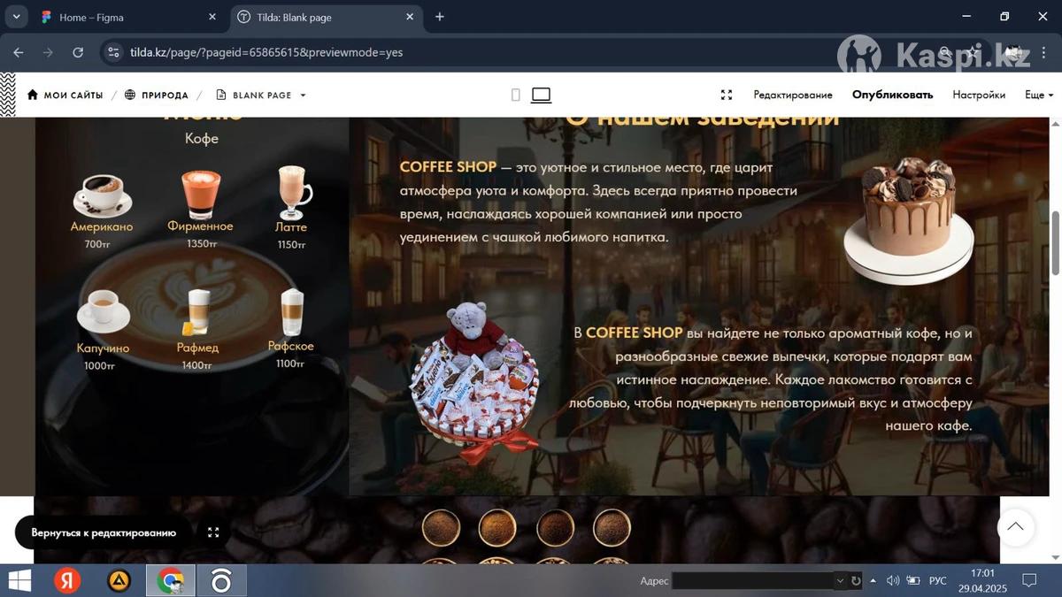Select the Tilda: Blank page tab
1062x597 pixels.
[327, 17]
